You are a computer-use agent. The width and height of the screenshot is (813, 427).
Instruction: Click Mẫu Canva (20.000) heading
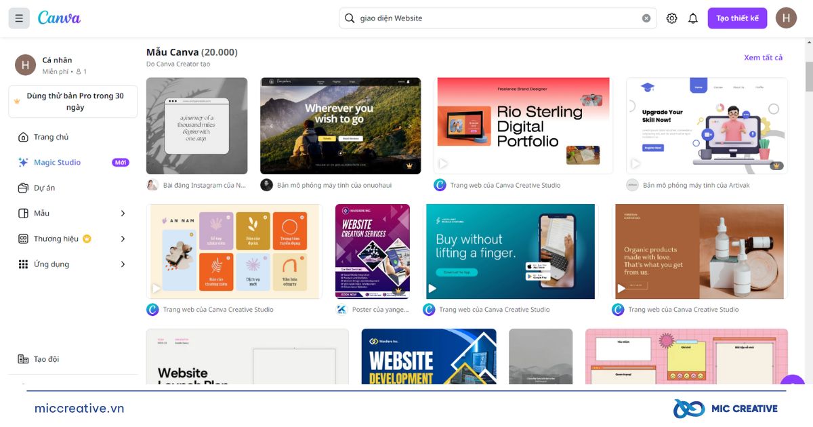[x=192, y=52]
